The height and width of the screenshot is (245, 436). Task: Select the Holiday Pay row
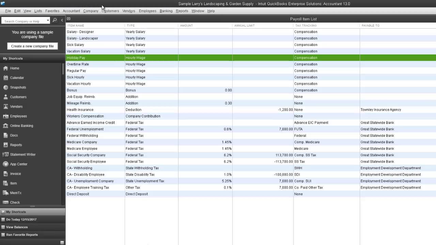click(x=251, y=58)
